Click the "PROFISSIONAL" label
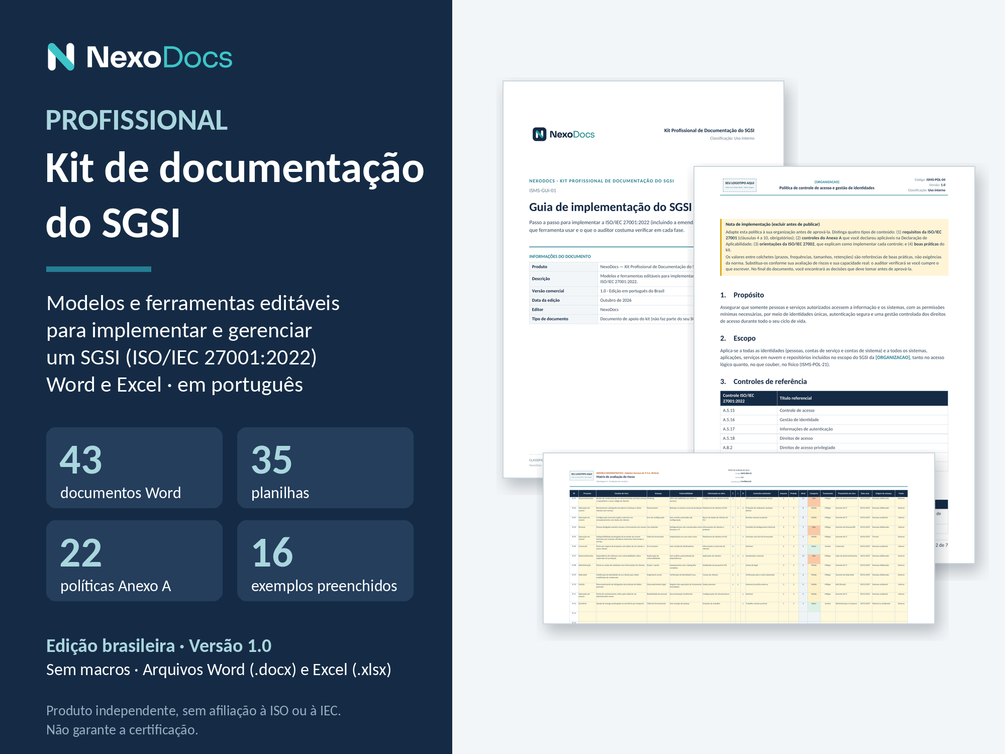This screenshot has width=1005, height=754. 137,120
